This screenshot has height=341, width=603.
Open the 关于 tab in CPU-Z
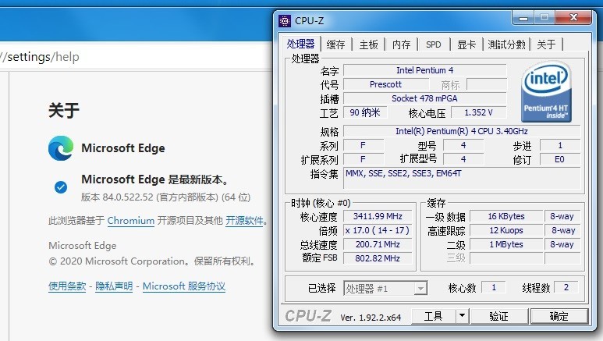pyautogui.click(x=547, y=44)
